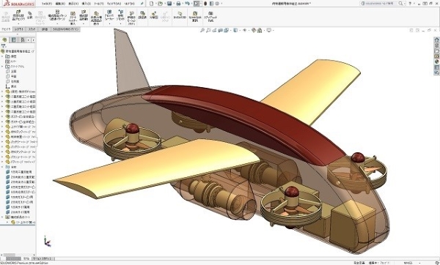Toggle the pin icon beside the menu bar

[x=142, y=4]
